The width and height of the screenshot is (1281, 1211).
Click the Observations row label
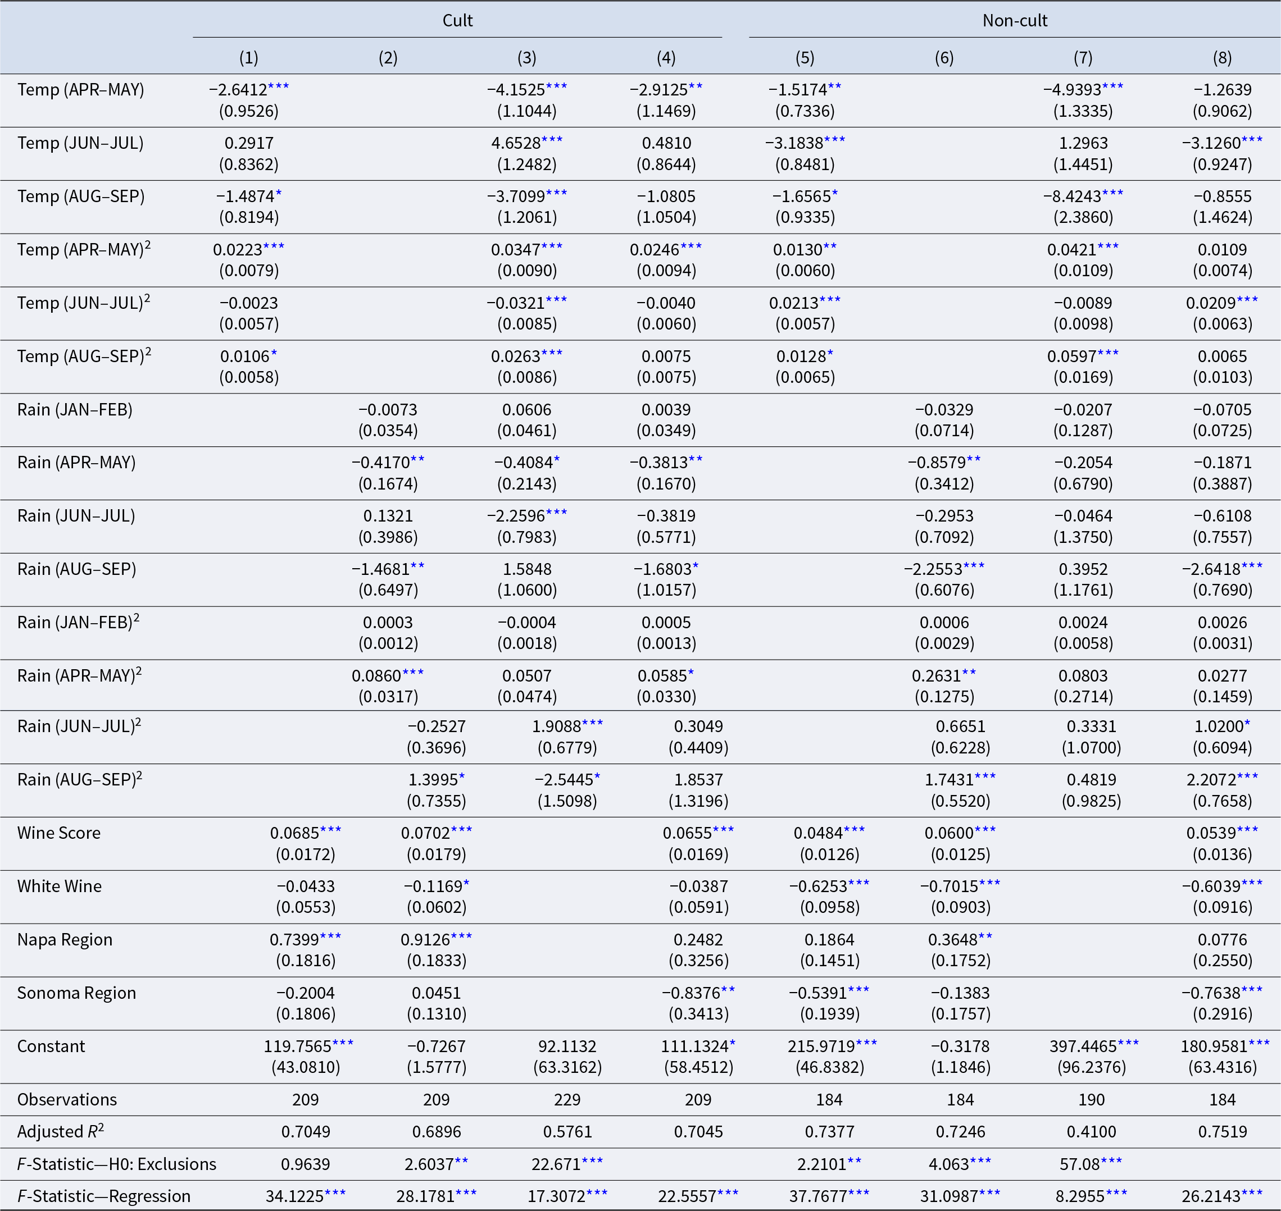coord(67,1099)
